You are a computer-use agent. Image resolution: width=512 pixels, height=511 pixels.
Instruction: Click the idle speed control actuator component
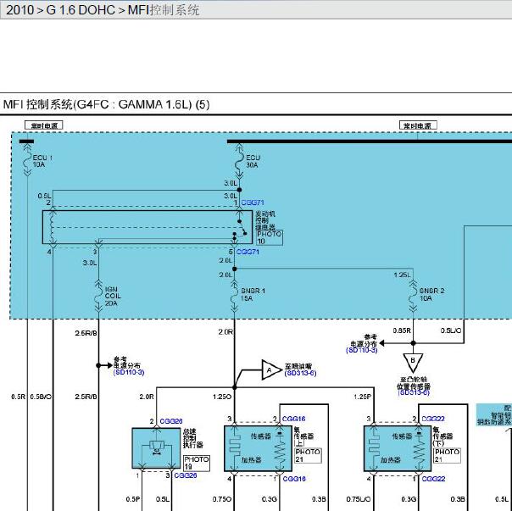point(156,448)
